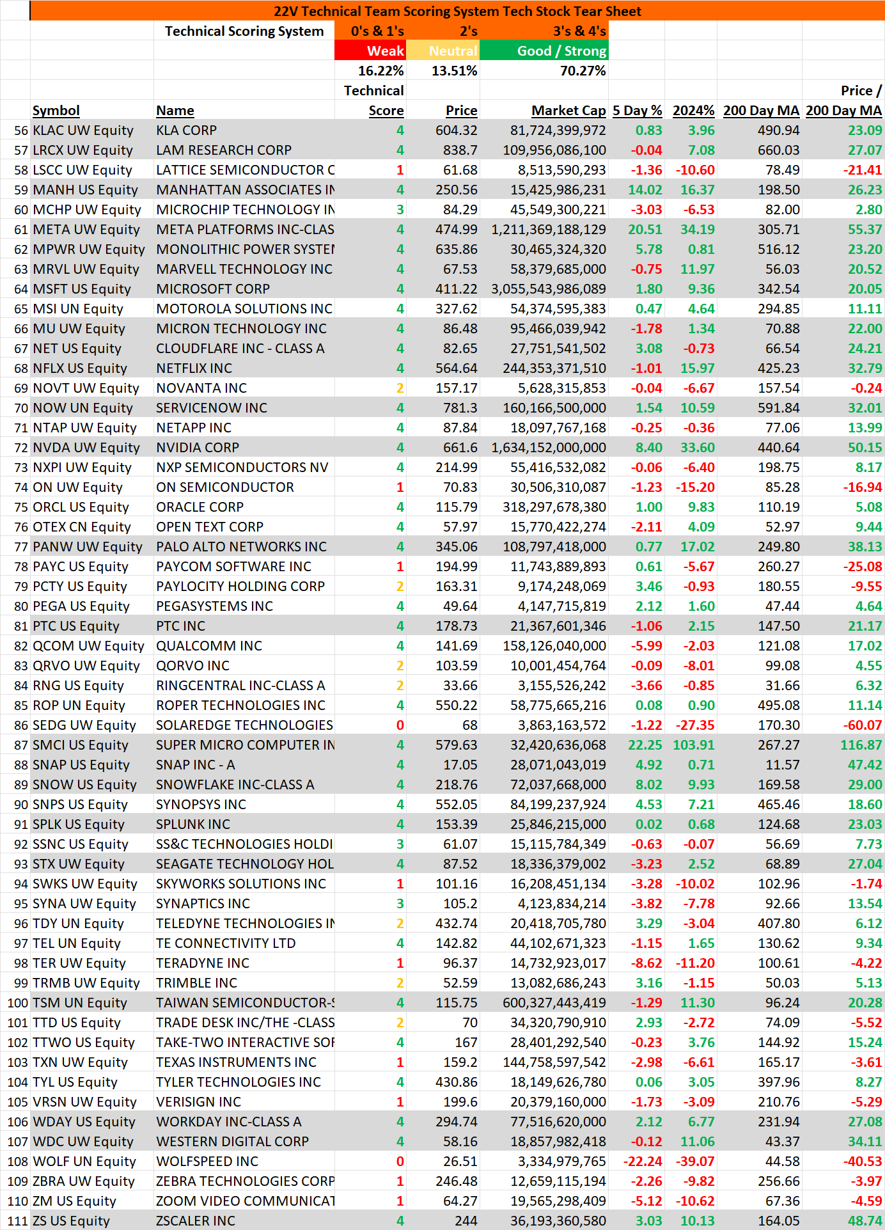Image resolution: width=885 pixels, height=1230 pixels.
Task: Click the yellow "Neutral" legend cell
Action: 442,51
